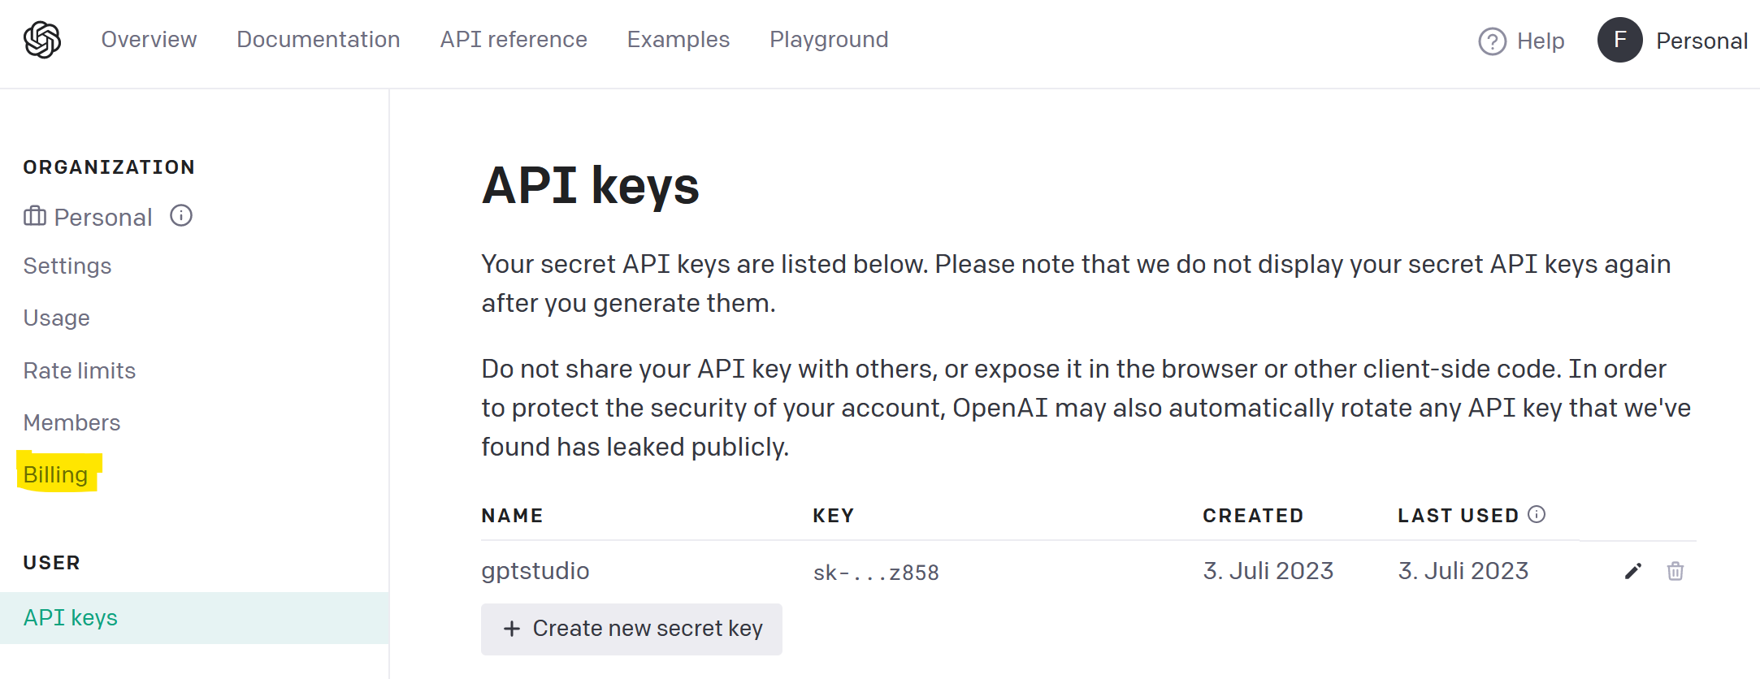Open the Playground
The image size is (1760, 679).
tap(829, 40)
